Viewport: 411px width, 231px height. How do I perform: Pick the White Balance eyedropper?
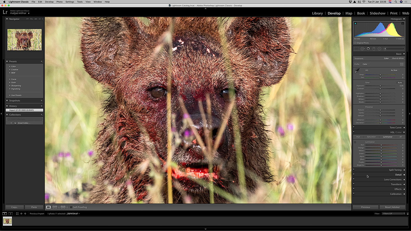point(357,71)
